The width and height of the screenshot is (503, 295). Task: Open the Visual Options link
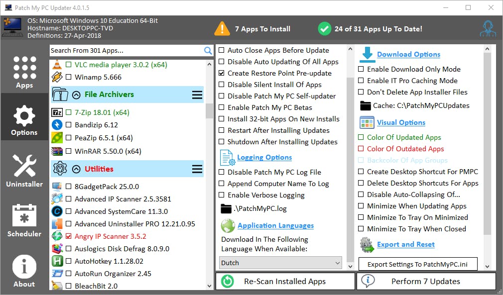[401, 123]
